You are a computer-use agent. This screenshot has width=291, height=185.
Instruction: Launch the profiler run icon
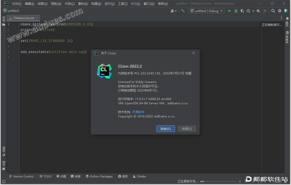[248, 11]
